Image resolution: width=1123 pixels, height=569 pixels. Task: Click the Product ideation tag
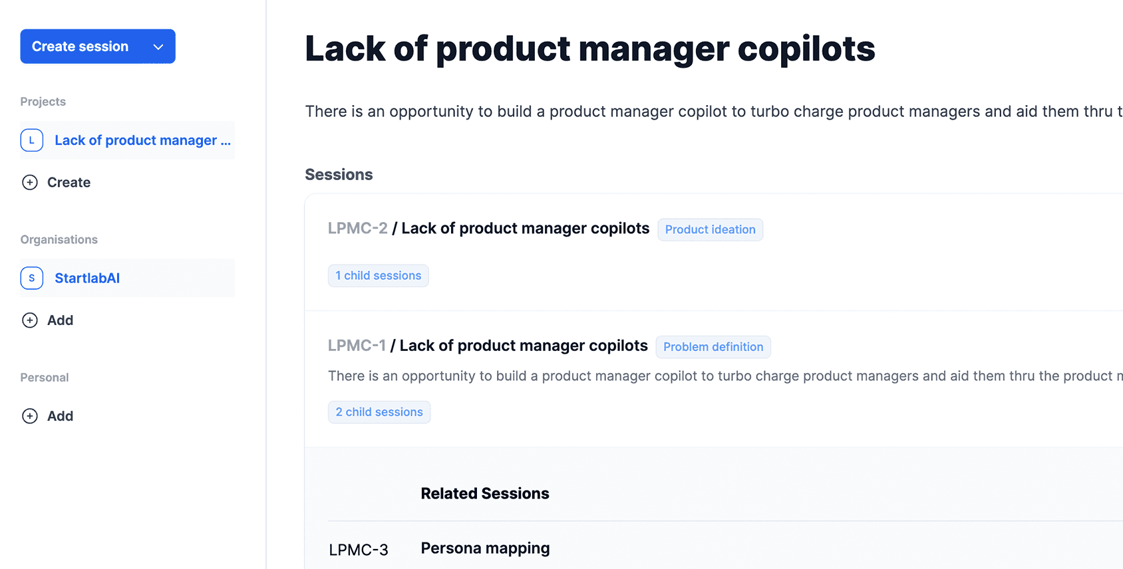(x=710, y=229)
